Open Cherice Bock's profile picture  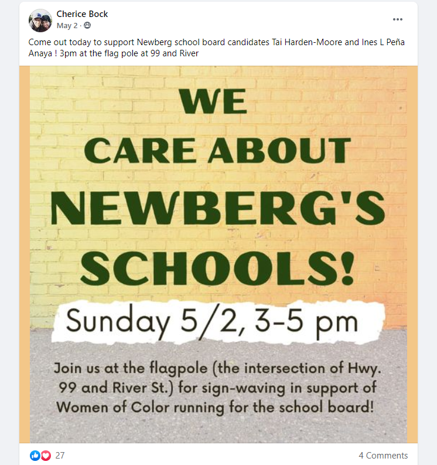(40, 20)
